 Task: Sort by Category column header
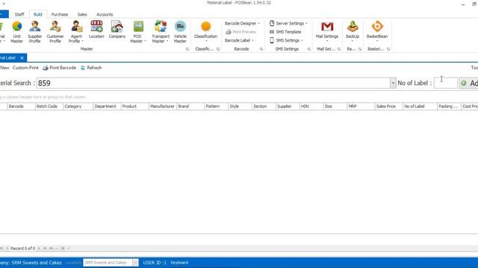(78, 106)
